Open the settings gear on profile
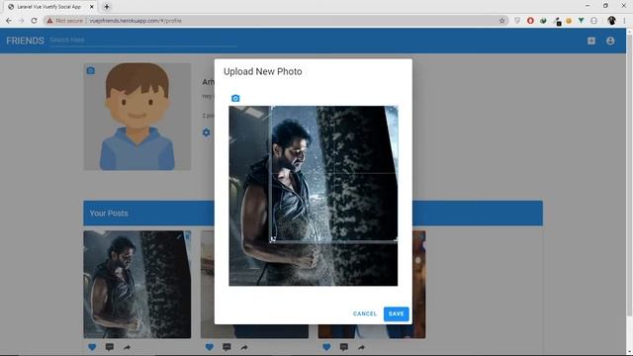The width and height of the screenshot is (633, 356). pos(207,133)
